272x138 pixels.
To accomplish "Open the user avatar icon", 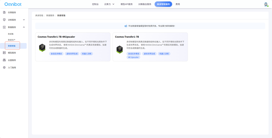I will pyautogui.click(x=266, y=4).
